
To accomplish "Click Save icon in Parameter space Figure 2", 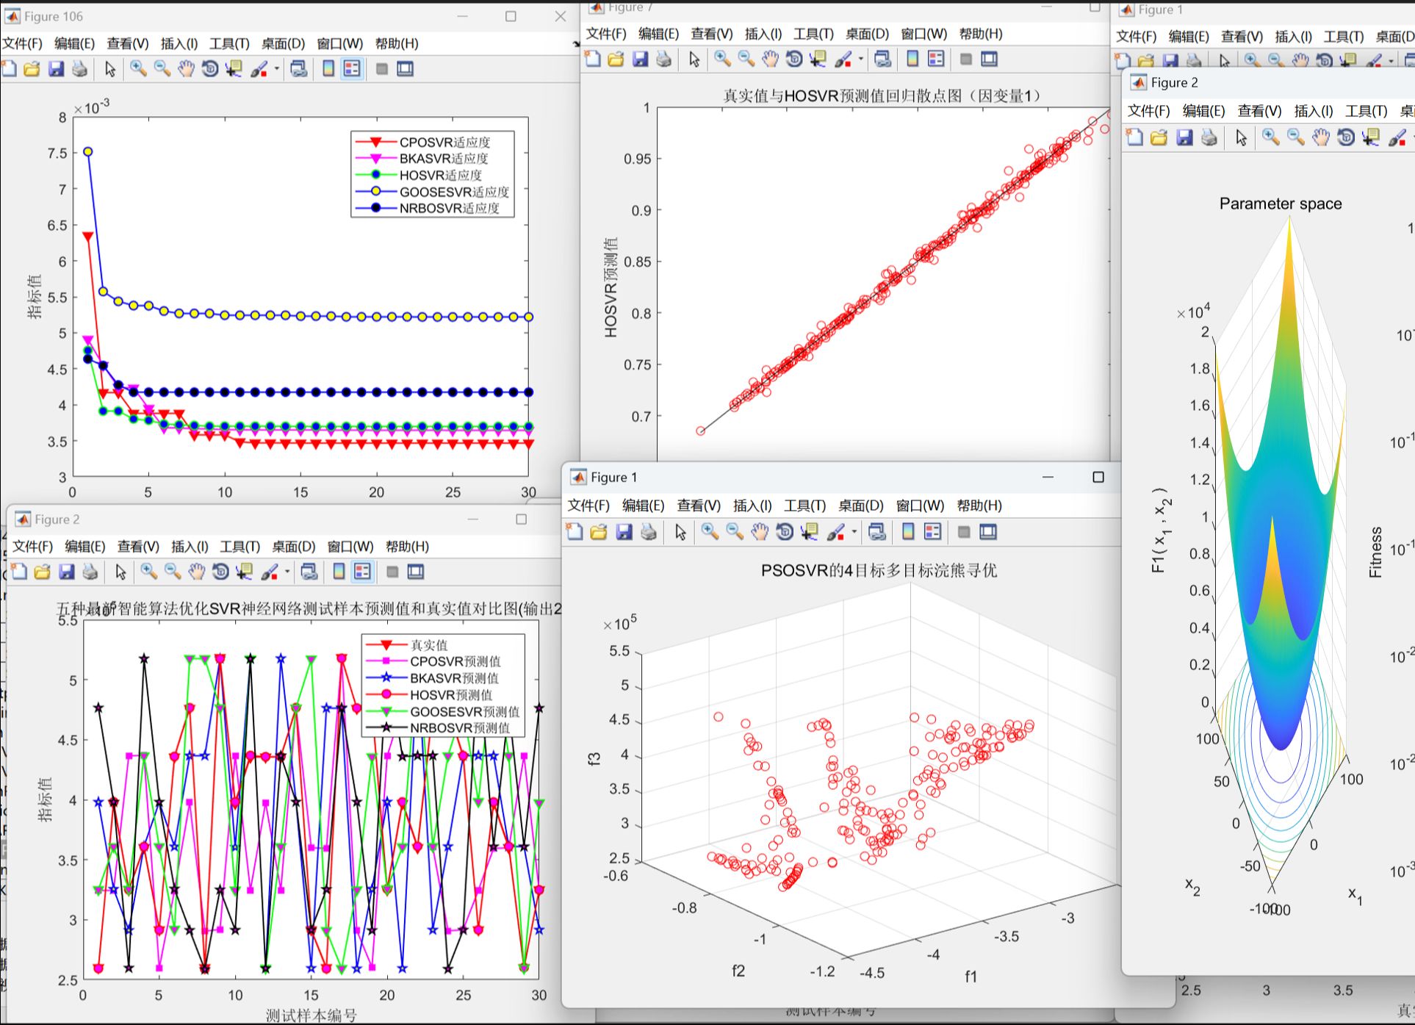I will [1184, 137].
